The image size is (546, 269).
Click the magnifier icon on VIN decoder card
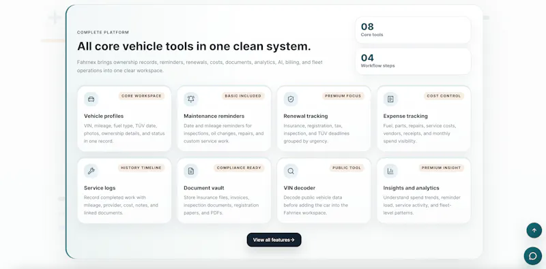pos(291,171)
